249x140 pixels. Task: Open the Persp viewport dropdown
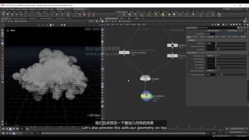click(x=88, y=29)
